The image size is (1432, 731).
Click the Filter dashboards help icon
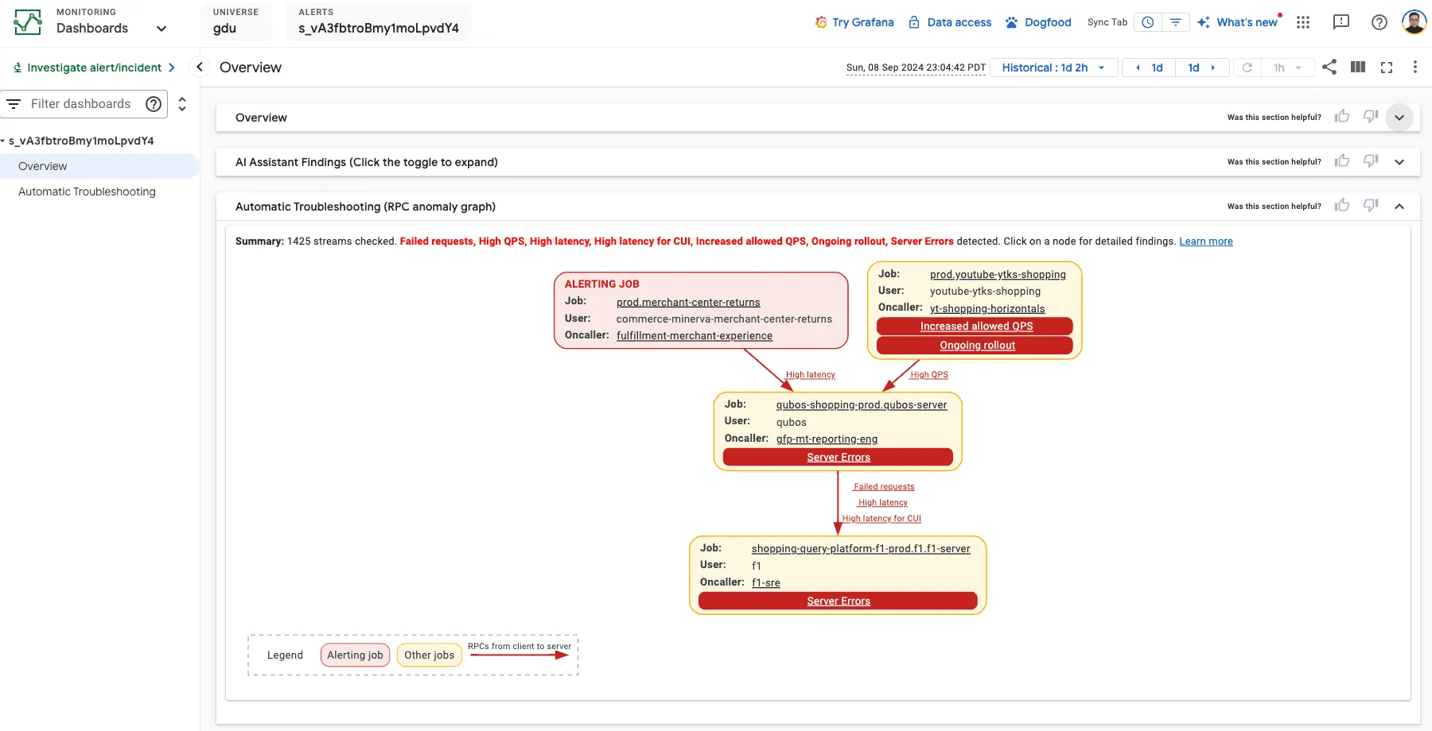click(154, 104)
